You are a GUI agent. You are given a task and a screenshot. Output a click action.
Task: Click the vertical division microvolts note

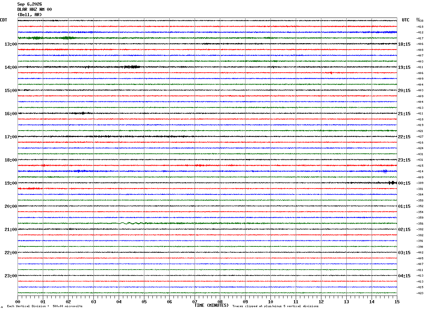[45, 306]
